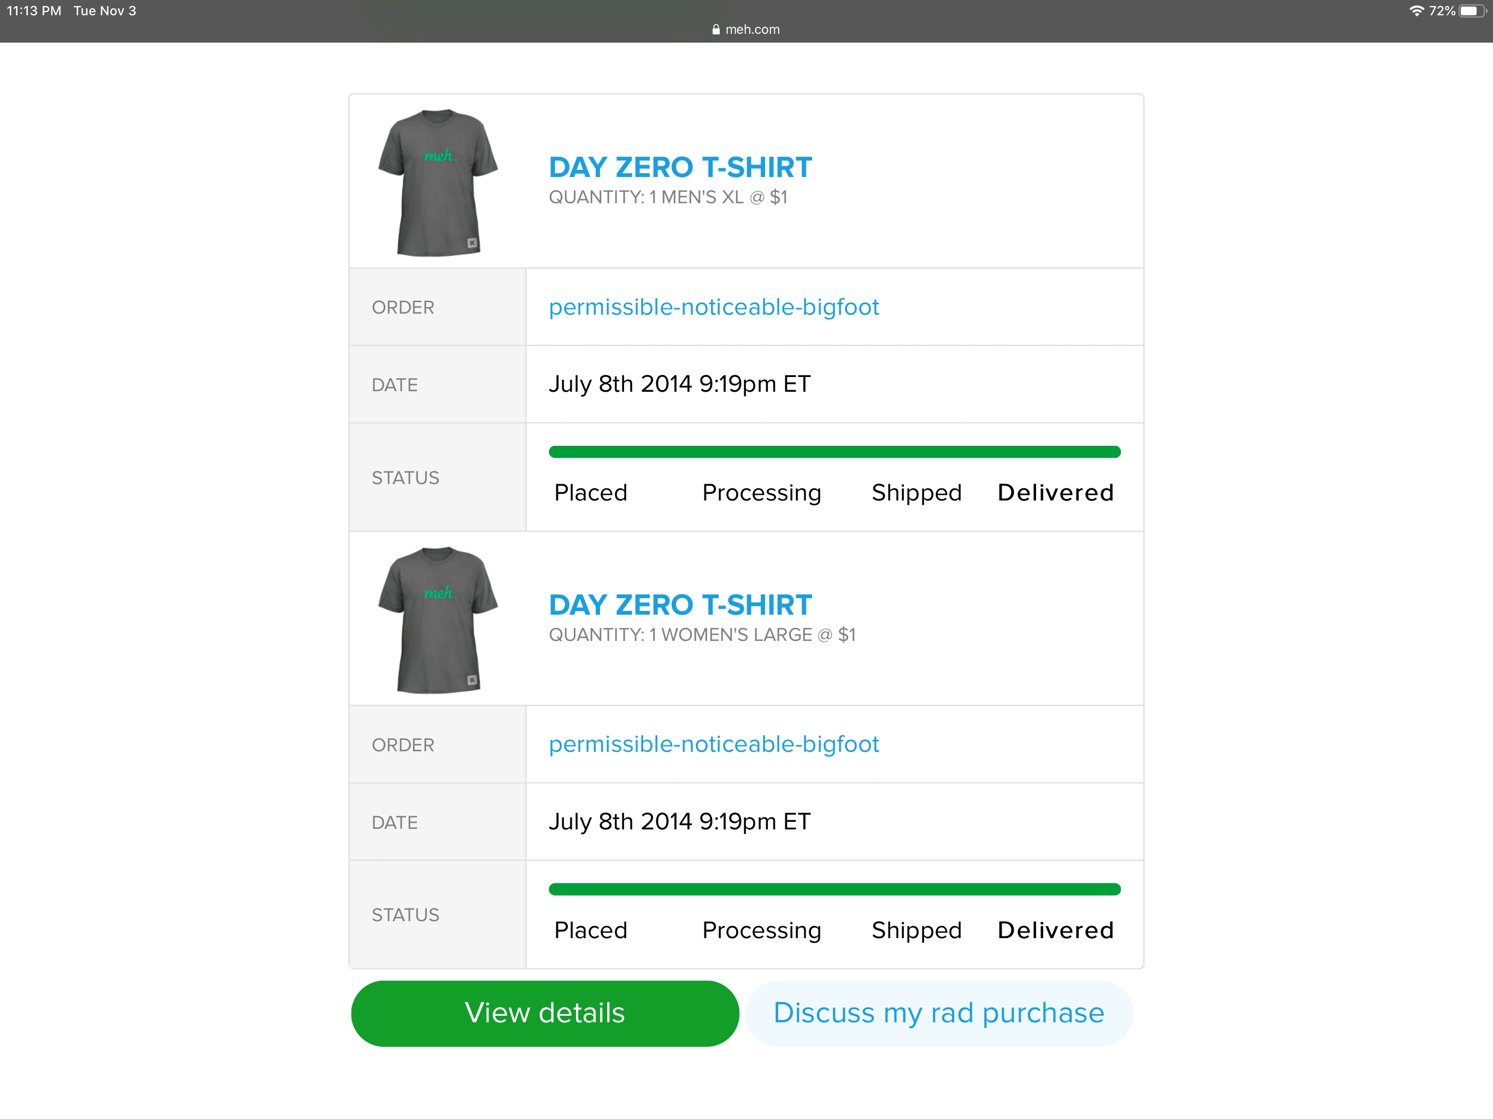
Task: Click Discuss my rad purchase button
Action: click(x=938, y=1013)
